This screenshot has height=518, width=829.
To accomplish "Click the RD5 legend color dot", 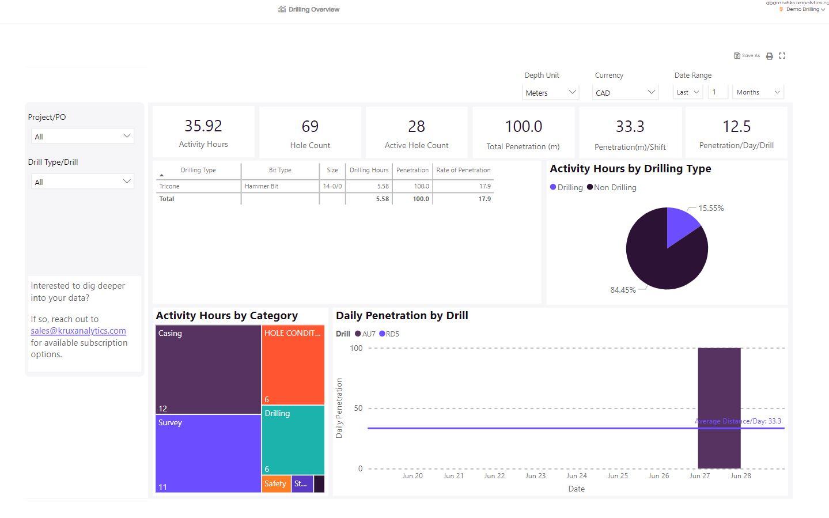I will [382, 334].
